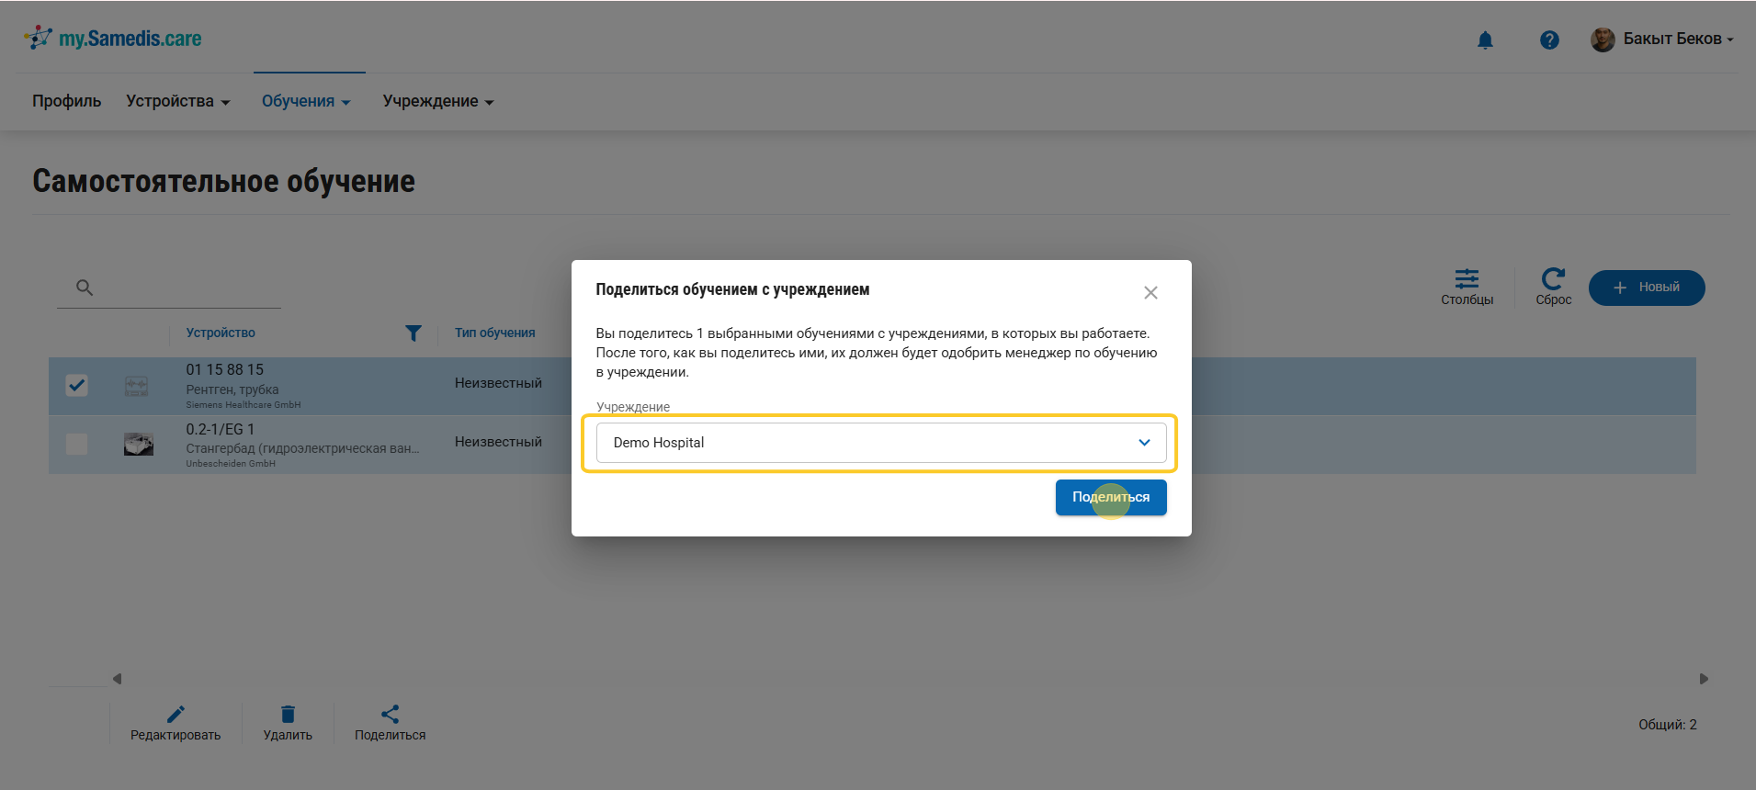The width and height of the screenshot is (1756, 790).
Task: Sort by the Тип обучения column header
Action: point(494,333)
